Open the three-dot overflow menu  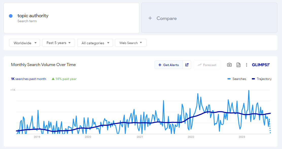pyautogui.click(x=246, y=65)
